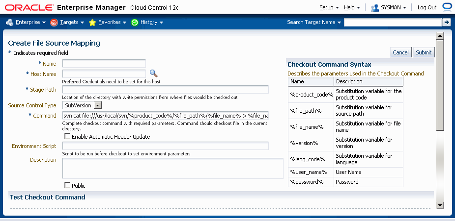
Task: Open the History menu
Action: pos(152,22)
